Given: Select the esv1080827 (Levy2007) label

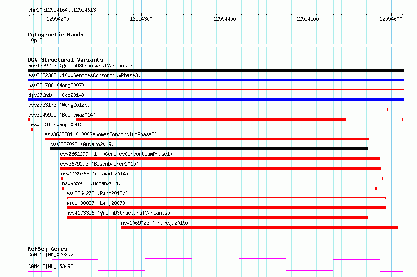Looking at the screenshot, I should pyautogui.click(x=96, y=203).
